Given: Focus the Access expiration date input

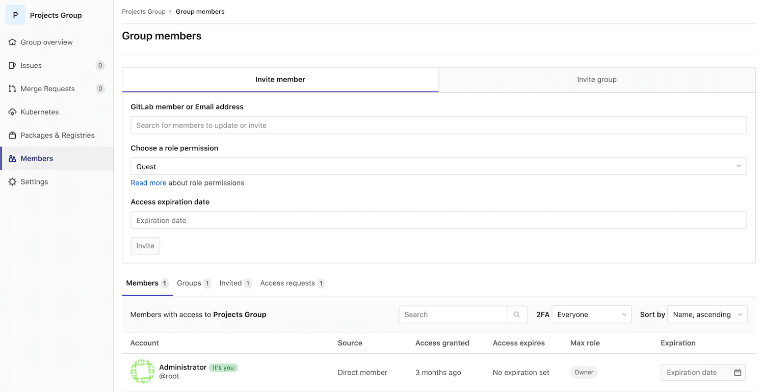Looking at the screenshot, I should [x=439, y=220].
